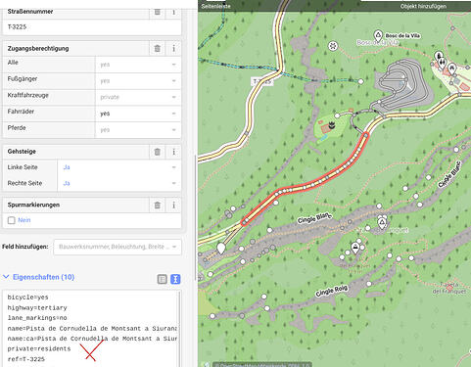The image size is (471, 367).
Task: Click the private=residents line in tag editor
Action: 39,348
